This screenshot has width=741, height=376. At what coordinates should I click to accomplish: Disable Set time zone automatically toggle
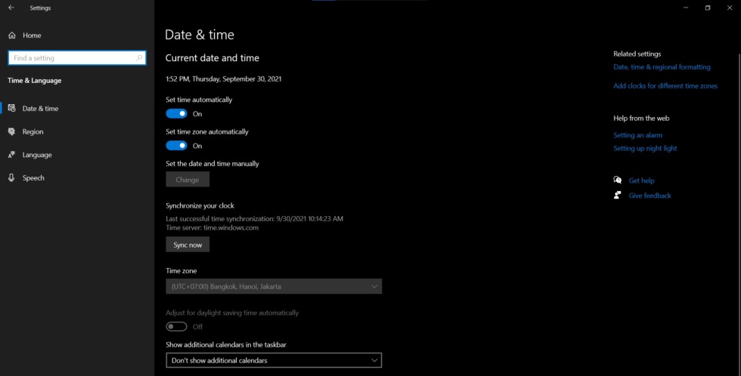pos(176,146)
